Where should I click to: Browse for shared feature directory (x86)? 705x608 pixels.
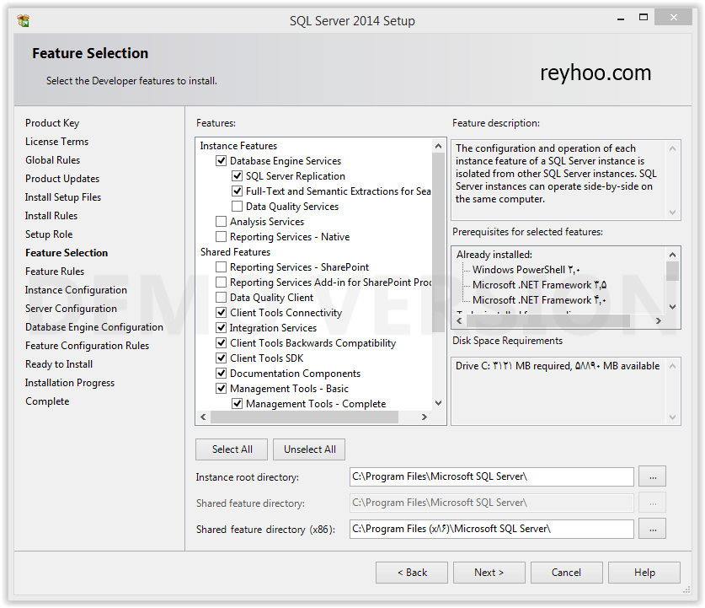coord(653,530)
